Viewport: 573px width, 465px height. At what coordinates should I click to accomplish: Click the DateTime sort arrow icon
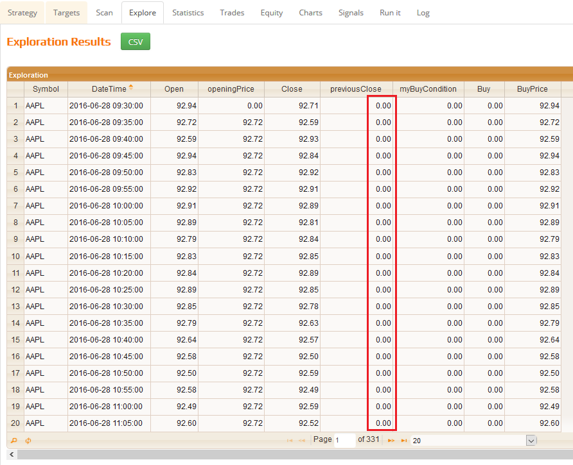[x=131, y=87]
